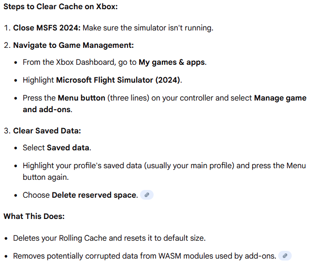Click bold Manage game and add-ons text

[x=280, y=98]
